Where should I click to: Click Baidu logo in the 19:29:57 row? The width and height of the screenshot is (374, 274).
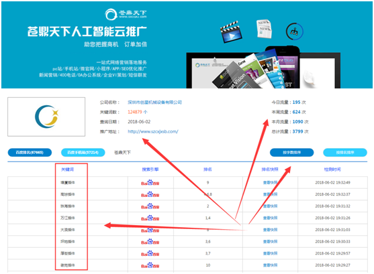tap(150, 253)
